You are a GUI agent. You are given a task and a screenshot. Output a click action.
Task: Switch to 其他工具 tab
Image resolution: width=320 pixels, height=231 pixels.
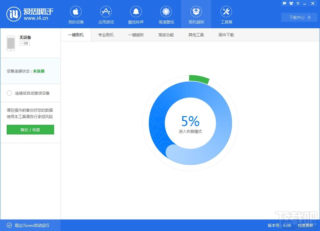click(196, 35)
